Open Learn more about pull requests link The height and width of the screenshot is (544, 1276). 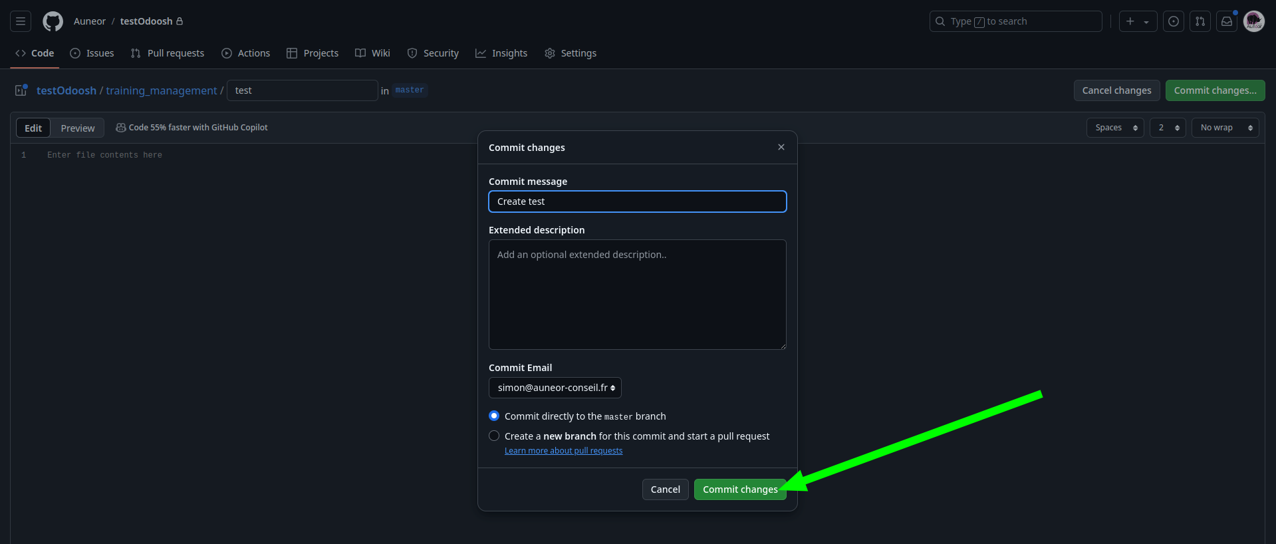(x=563, y=451)
